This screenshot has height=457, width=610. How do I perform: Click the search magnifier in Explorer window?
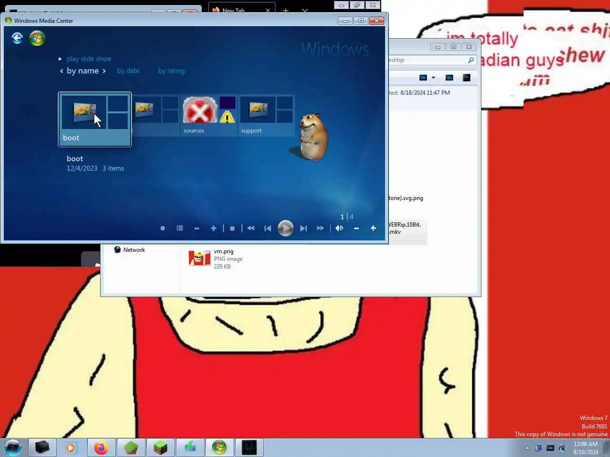tap(471, 60)
